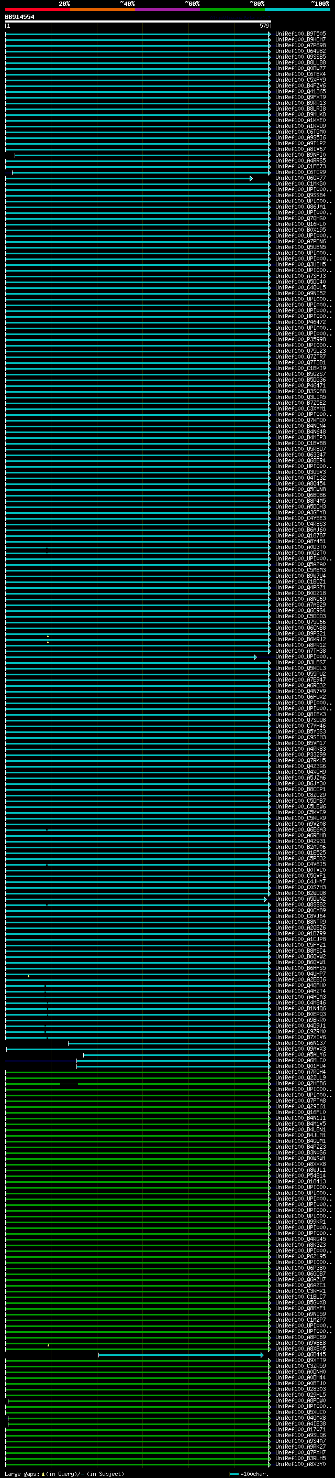The width and height of the screenshot is (335, 1478).
Task: Click the green ~80% identity legend segment
Action: 232,9
